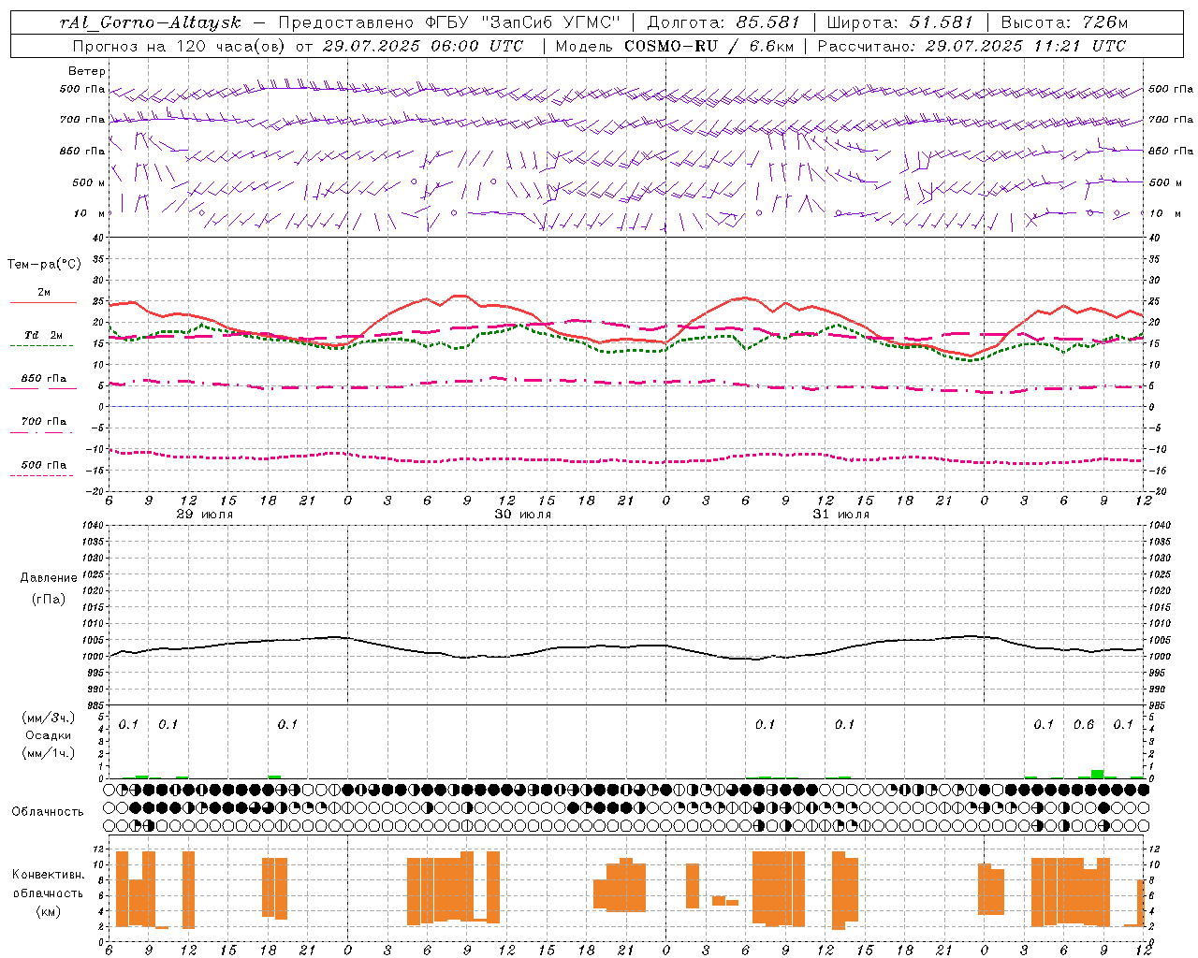Click the forecast start time 29.07.2025 06:00 UTC

click(423, 46)
